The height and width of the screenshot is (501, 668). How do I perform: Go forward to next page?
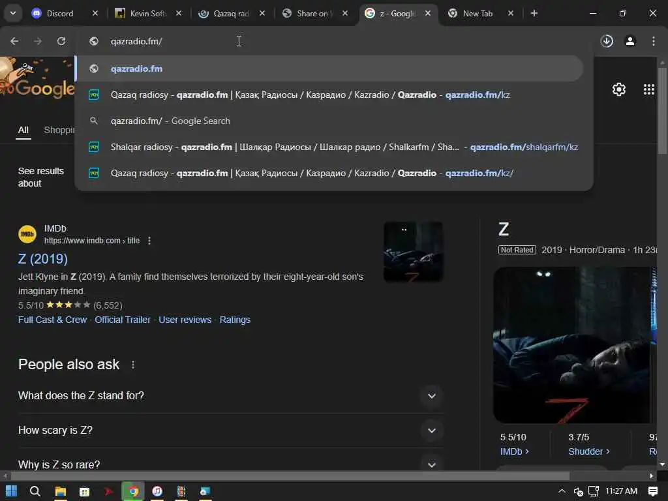(38, 41)
